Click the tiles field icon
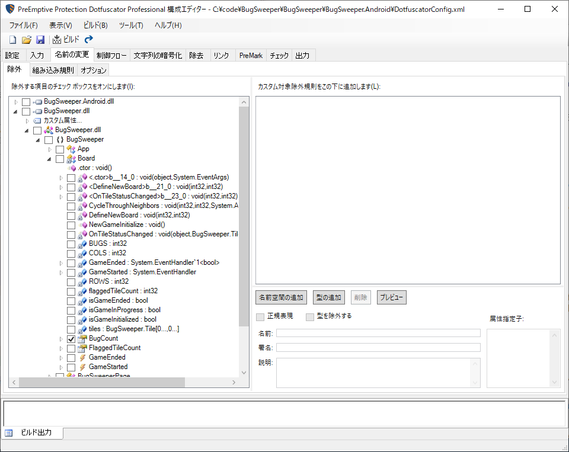The height and width of the screenshot is (452, 569). coord(83,329)
